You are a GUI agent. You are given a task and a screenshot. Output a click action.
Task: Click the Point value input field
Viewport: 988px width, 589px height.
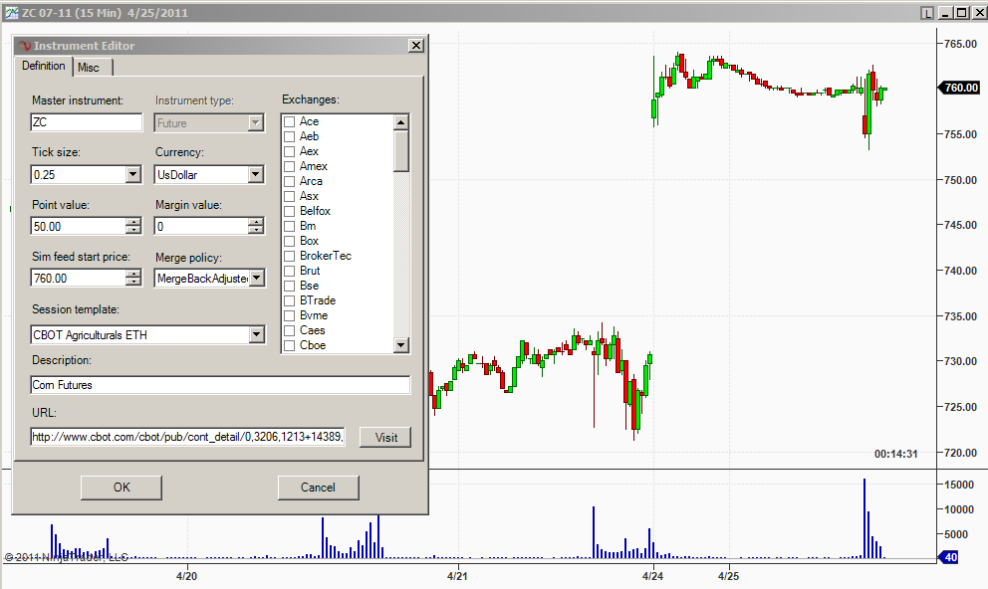[x=78, y=227]
